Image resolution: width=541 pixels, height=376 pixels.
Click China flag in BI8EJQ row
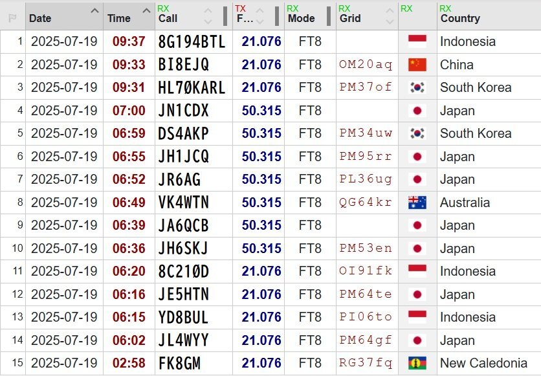pyautogui.click(x=417, y=65)
